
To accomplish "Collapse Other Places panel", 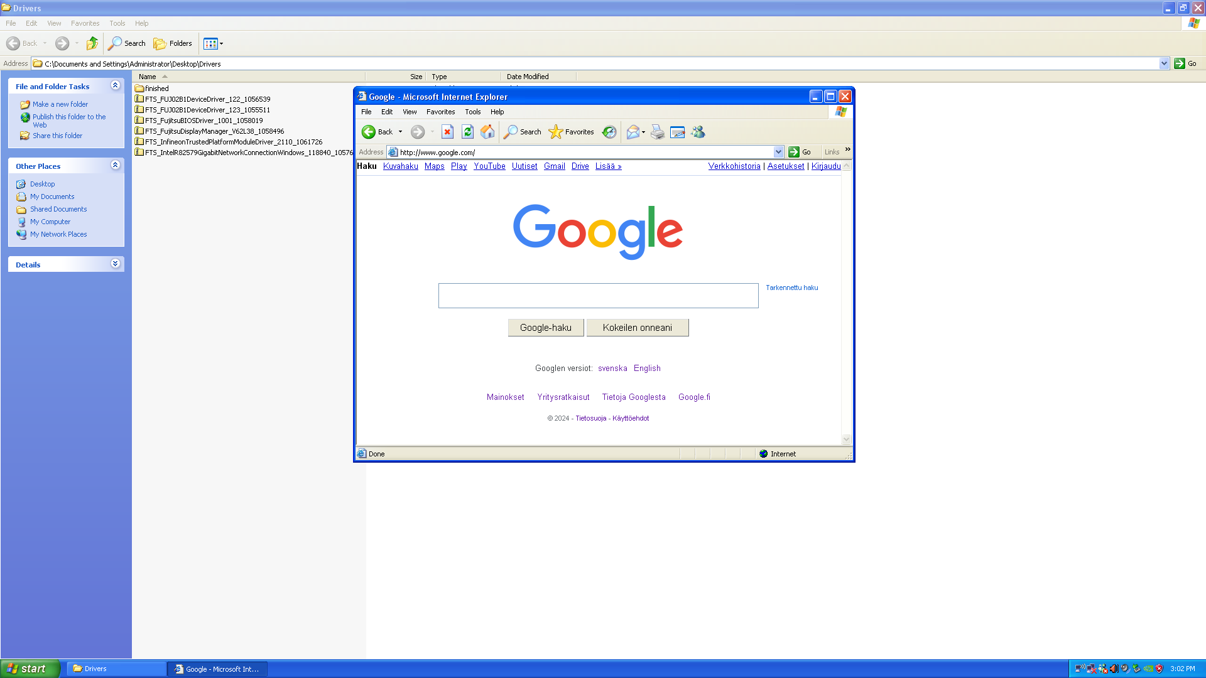I will point(115,165).
